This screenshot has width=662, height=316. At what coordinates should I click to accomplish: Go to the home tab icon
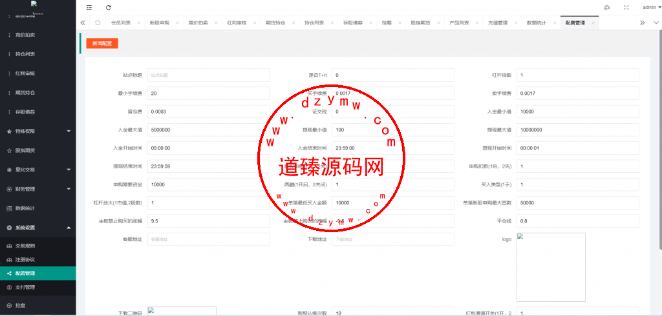[x=98, y=23]
